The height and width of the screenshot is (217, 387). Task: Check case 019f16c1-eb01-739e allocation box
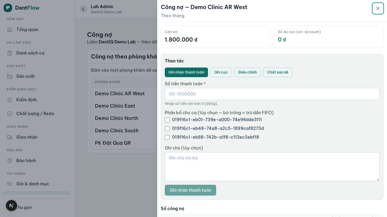coord(167,120)
